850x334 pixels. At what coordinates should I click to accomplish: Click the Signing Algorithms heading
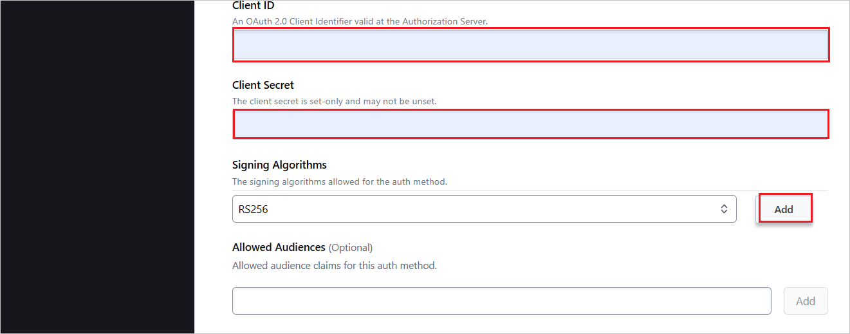279,165
